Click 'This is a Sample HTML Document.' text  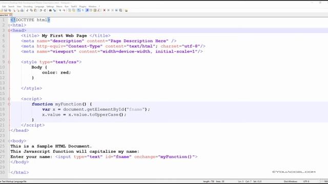coord(51,146)
